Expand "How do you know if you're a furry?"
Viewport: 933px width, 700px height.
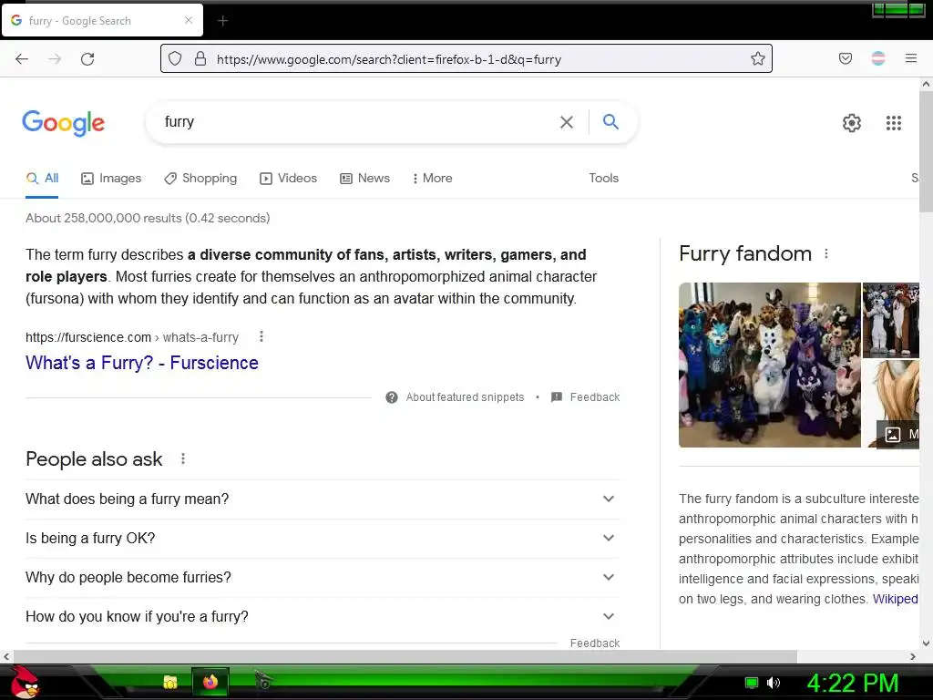tap(323, 617)
